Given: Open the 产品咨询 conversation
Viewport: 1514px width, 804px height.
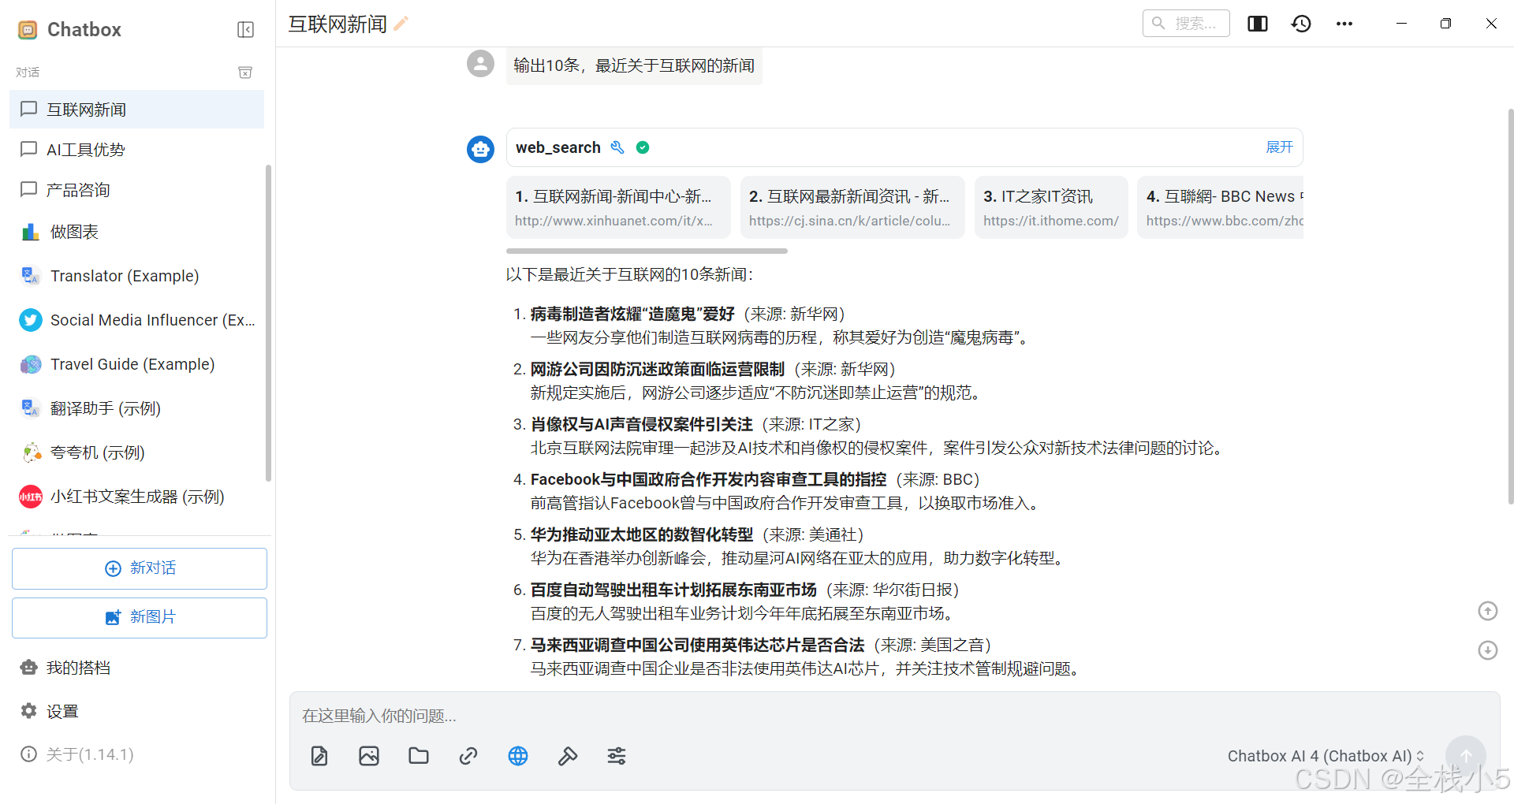Looking at the screenshot, I should pyautogui.click(x=136, y=190).
